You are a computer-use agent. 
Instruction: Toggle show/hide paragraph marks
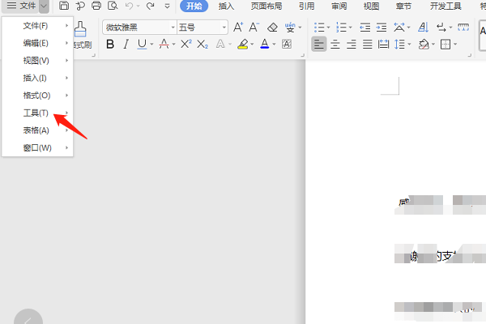(x=441, y=28)
